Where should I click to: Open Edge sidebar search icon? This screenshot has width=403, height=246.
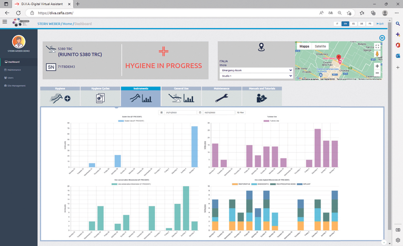click(398, 24)
